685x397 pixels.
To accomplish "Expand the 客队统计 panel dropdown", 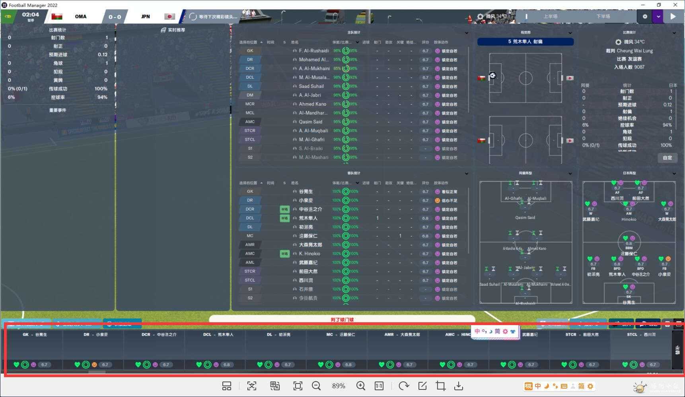I will click(467, 174).
